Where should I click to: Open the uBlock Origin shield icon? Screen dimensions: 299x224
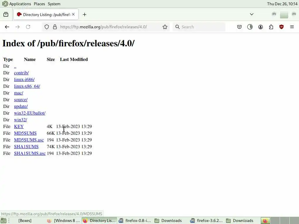(281, 27)
